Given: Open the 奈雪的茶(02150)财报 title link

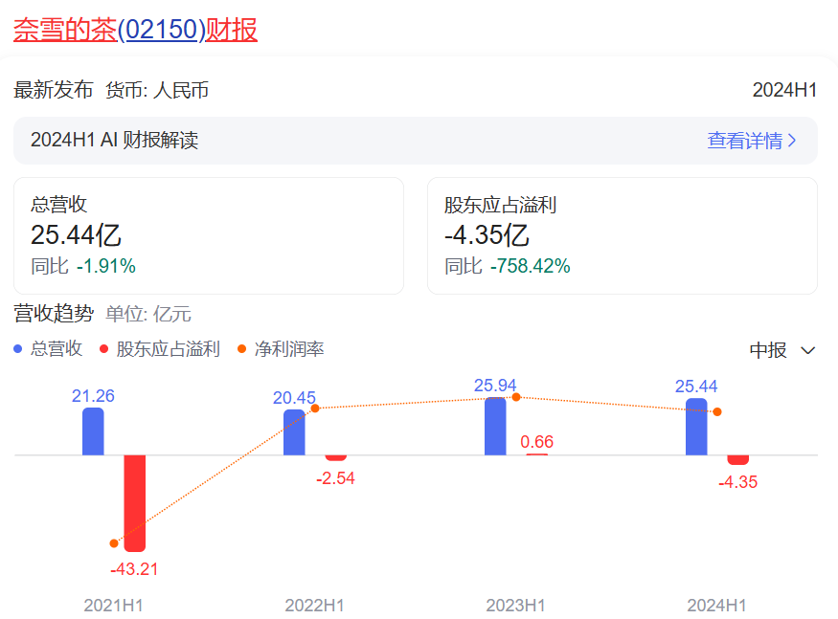Looking at the screenshot, I should coord(135,30).
